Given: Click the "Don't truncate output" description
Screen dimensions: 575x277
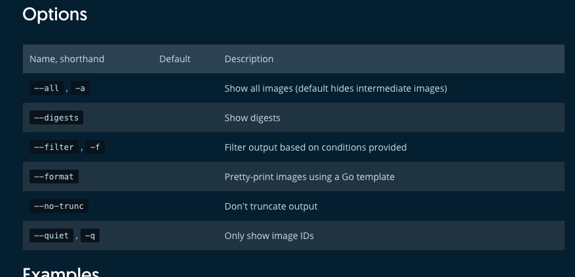Looking at the screenshot, I should tap(271, 206).
